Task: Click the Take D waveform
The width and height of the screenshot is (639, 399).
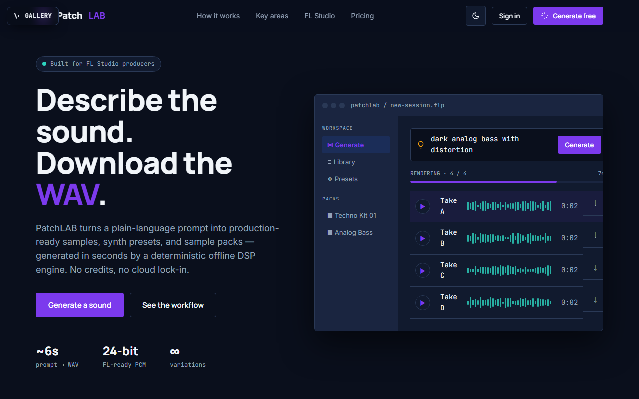Action: (509, 302)
